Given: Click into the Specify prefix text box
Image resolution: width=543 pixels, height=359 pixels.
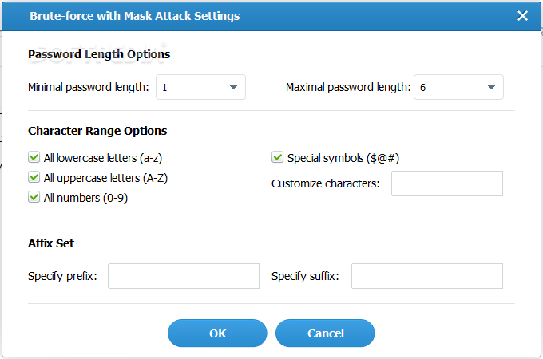Looking at the screenshot, I should 184,276.
